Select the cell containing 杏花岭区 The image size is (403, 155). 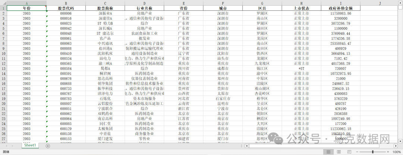[x=262, y=94]
